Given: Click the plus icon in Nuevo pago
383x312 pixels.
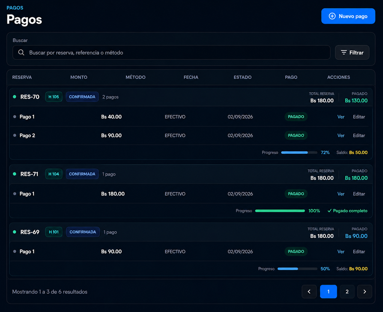Looking at the screenshot, I should [x=332, y=16].
